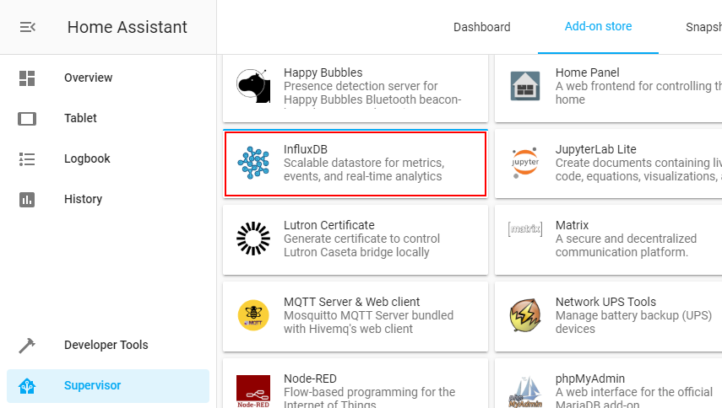Open the Lutron Certificate add-on title
Viewport: 722px width, 408px height.
point(329,225)
